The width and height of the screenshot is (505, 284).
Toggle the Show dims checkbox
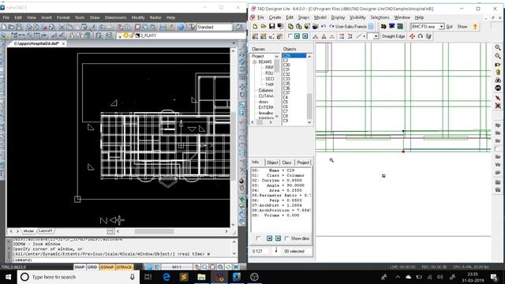tap(286, 238)
